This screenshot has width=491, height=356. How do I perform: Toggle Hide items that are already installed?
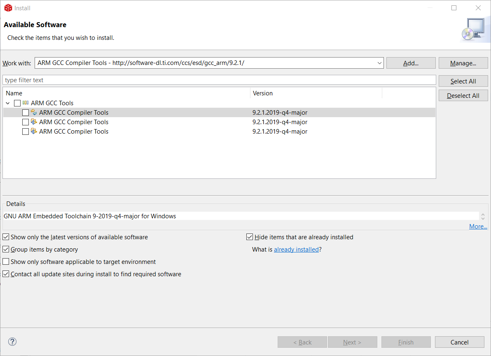(250, 237)
